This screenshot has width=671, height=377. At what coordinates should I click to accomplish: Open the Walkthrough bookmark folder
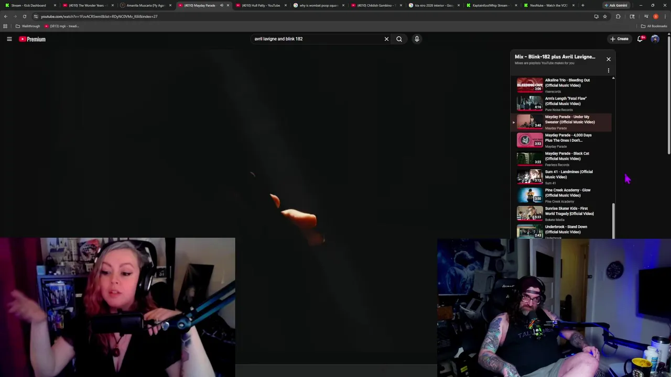[28, 26]
